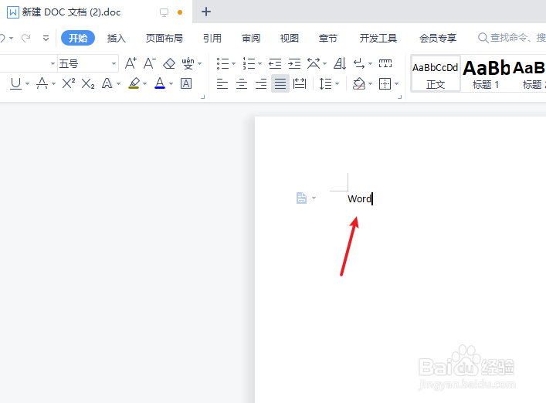The height and width of the screenshot is (403, 546).
Task: Click the tab stops ruler icon
Action: [x=385, y=63]
